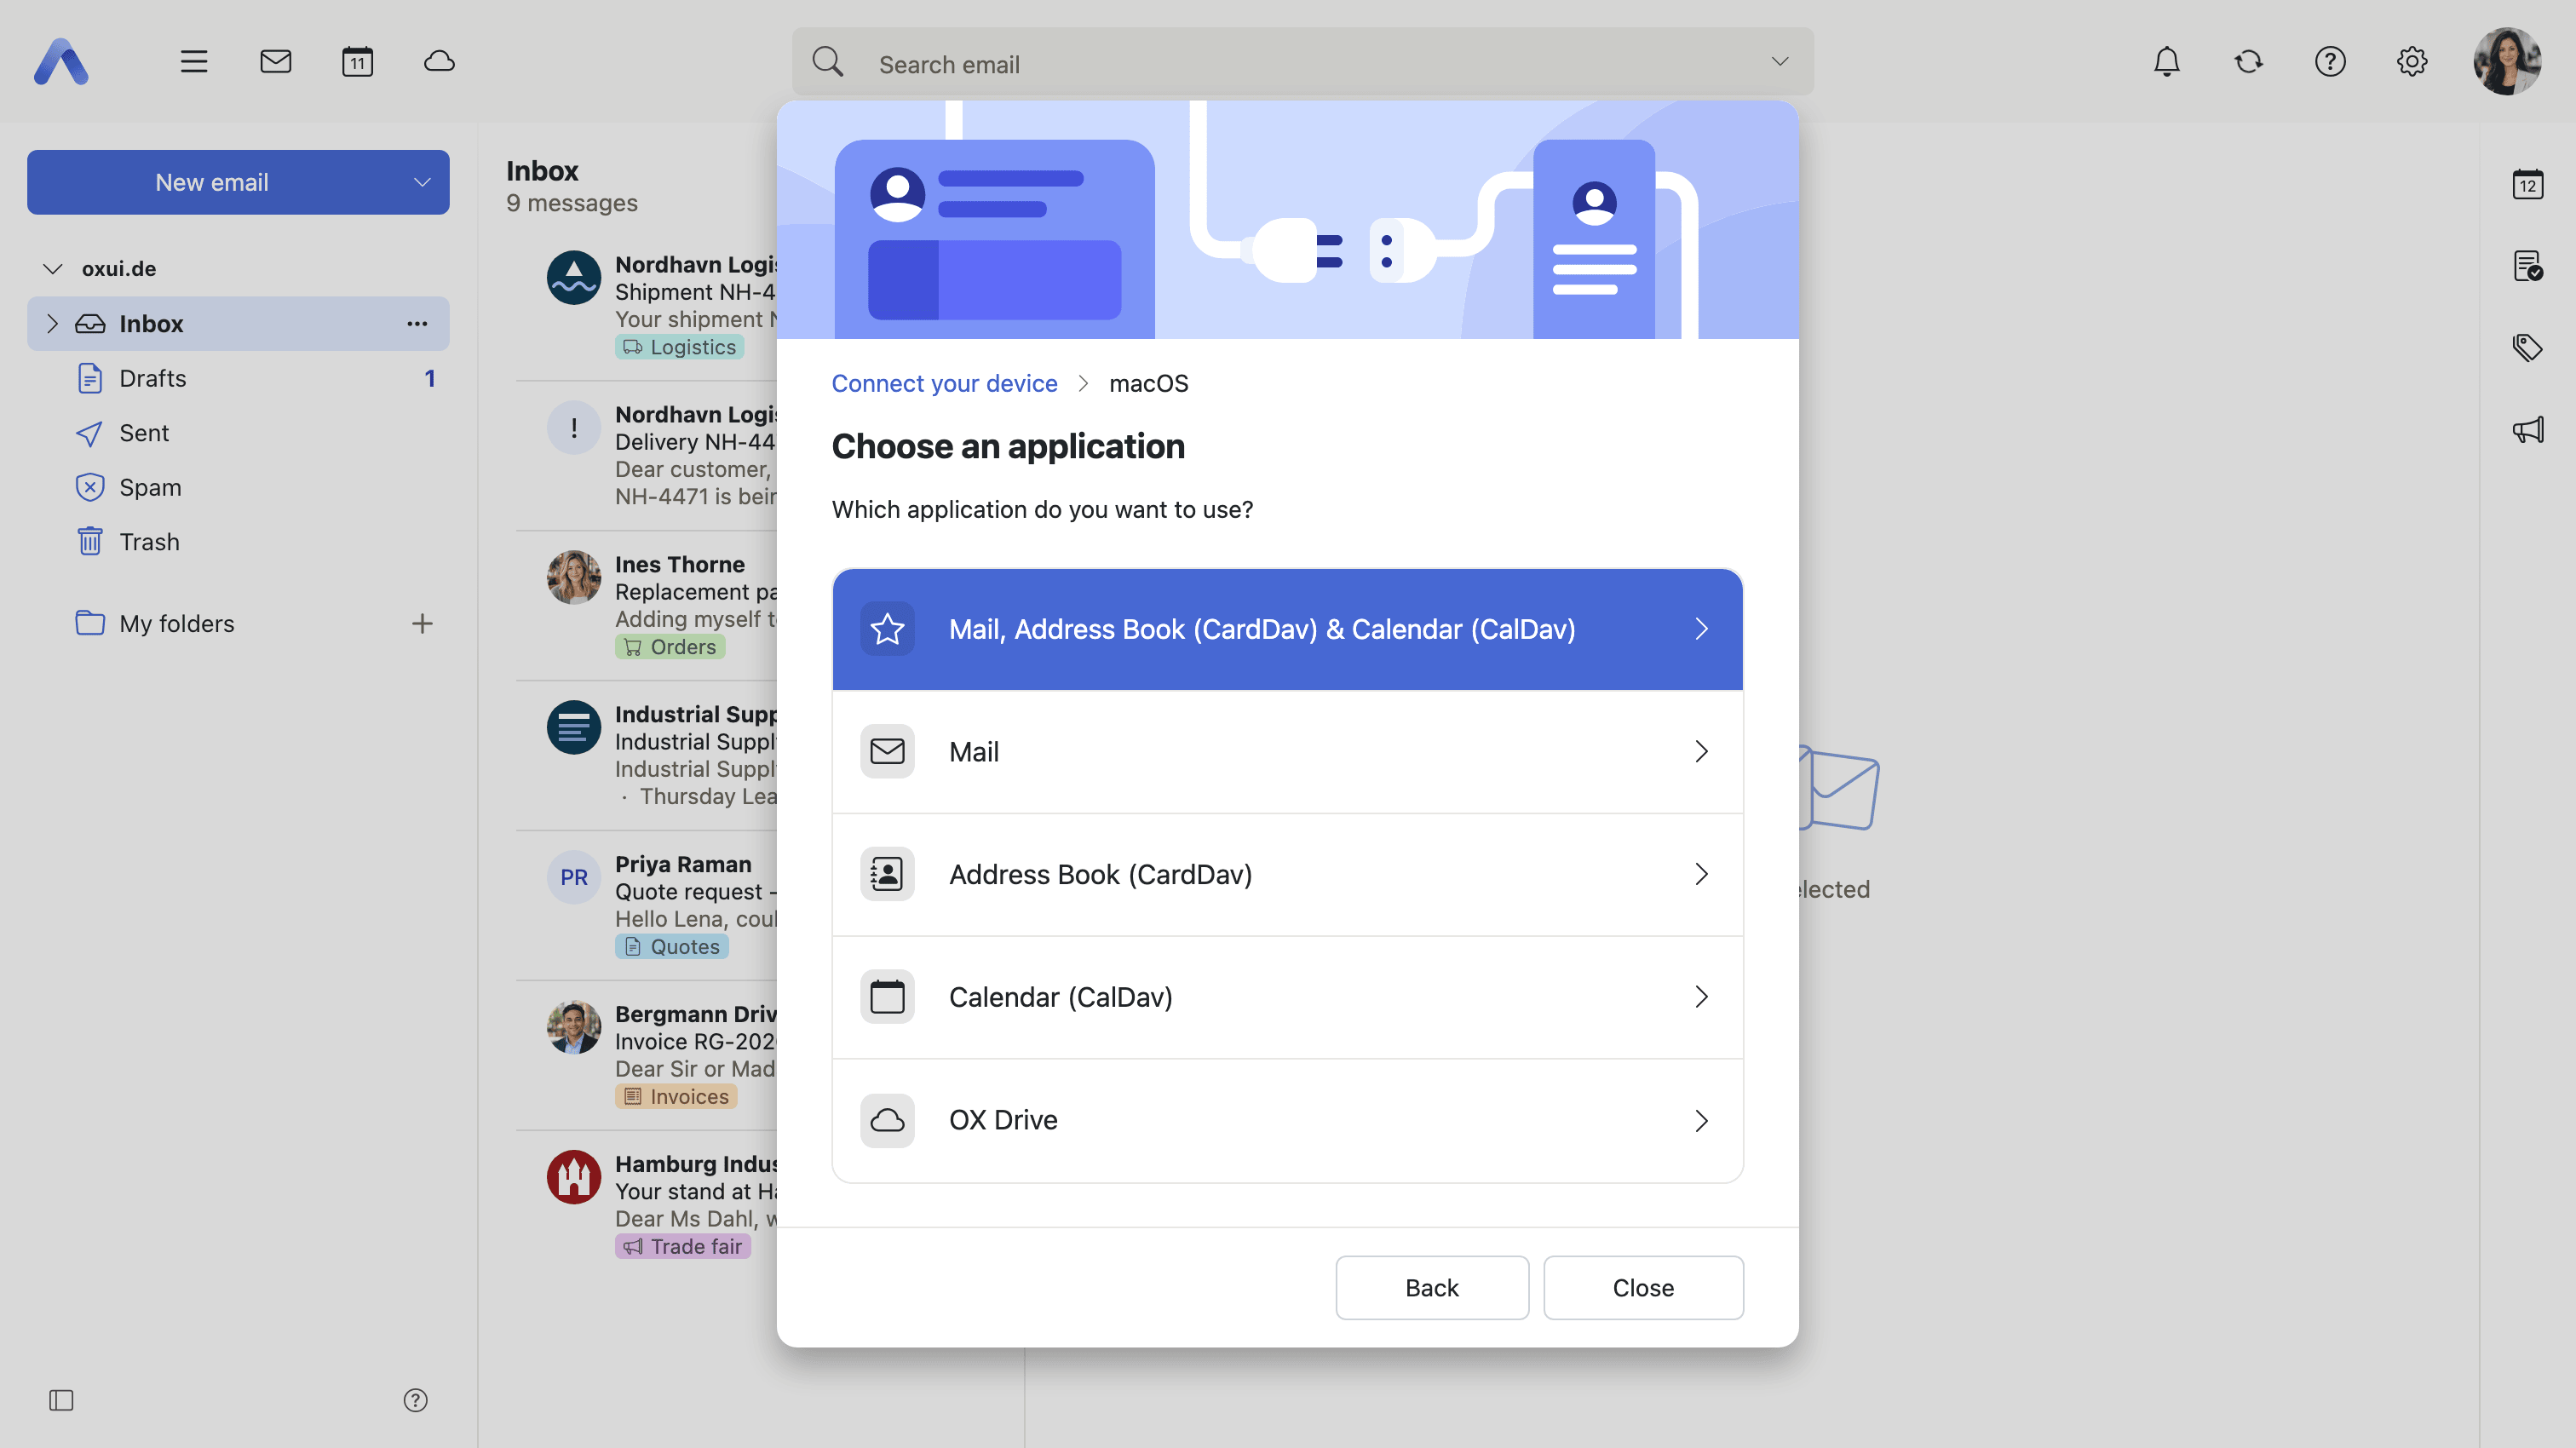
Task: Open the Spam folder
Action: [238, 487]
